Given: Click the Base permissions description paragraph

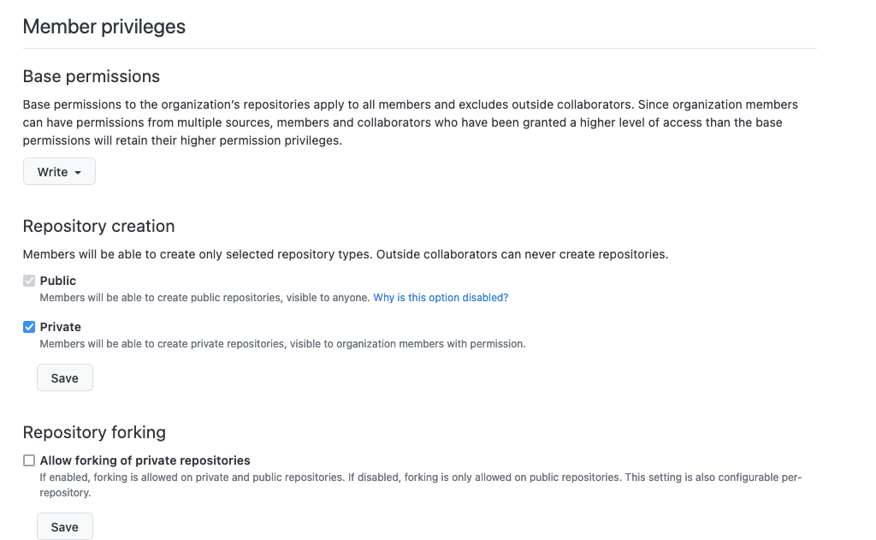Looking at the screenshot, I should pyautogui.click(x=410, y=122).
